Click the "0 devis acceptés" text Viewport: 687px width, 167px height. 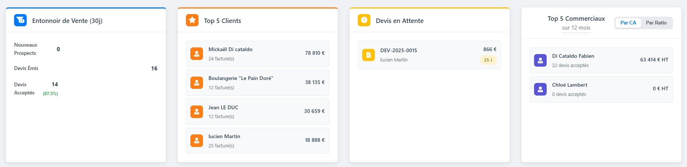569,94
